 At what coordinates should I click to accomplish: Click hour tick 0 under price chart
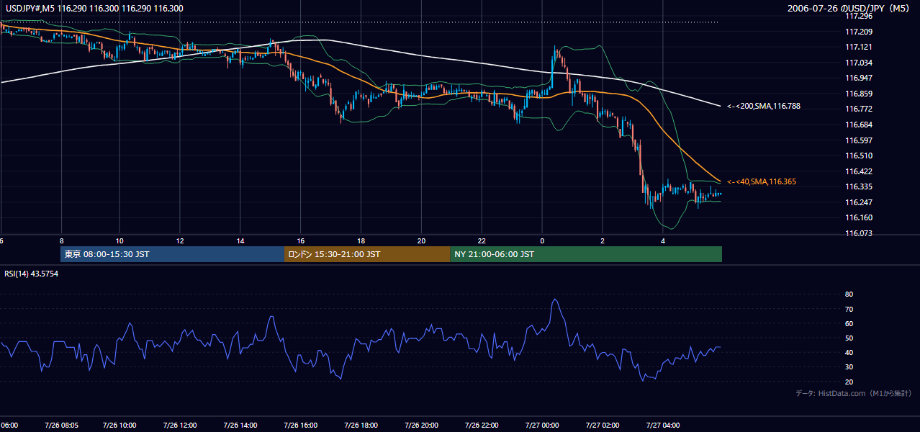pos(542,241)
